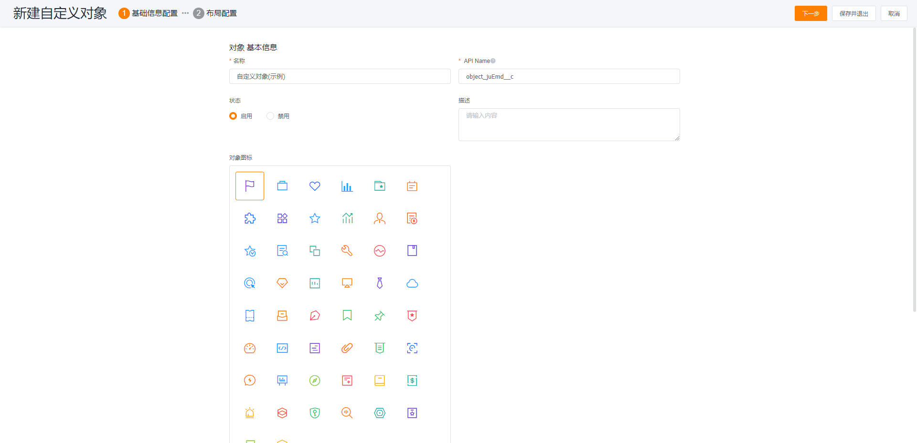Go to step 1 基础信息配置

[x=148, y=13]
